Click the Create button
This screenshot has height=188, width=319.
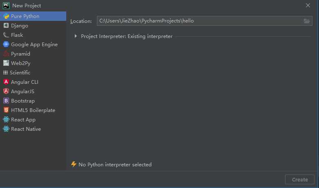point(300,180)
